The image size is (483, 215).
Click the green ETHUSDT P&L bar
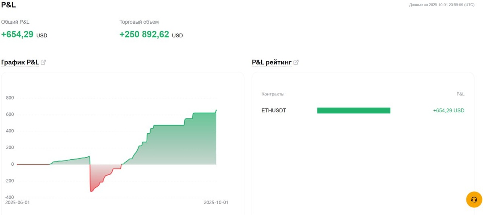[x=353, y=110]
